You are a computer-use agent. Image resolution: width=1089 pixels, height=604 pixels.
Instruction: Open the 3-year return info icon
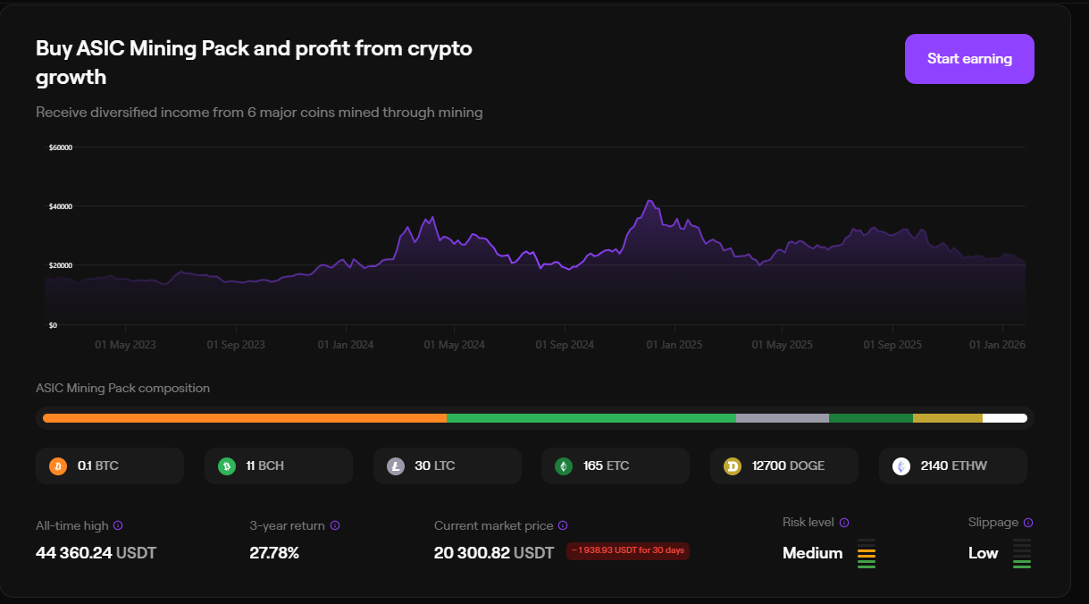(x=335, y=526)
